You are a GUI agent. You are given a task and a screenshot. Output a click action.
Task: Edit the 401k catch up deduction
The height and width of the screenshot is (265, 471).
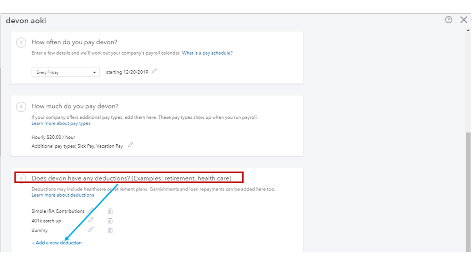(91, 220)
